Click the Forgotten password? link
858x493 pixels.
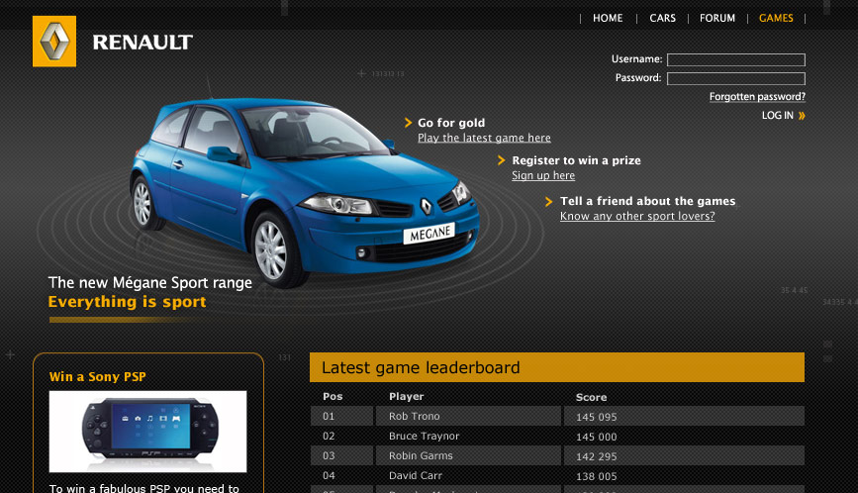(757, 97)
